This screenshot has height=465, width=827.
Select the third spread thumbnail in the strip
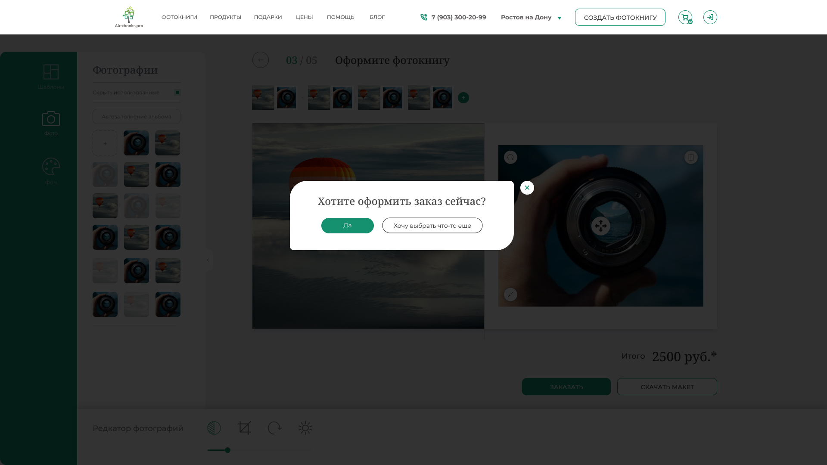380,98
